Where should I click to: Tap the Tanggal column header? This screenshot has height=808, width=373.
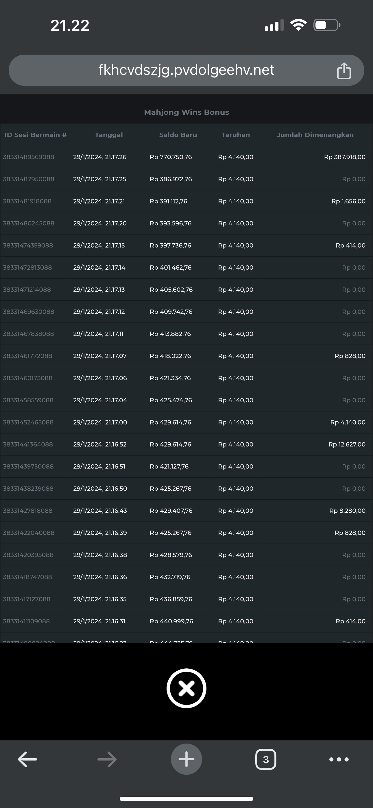109,135
